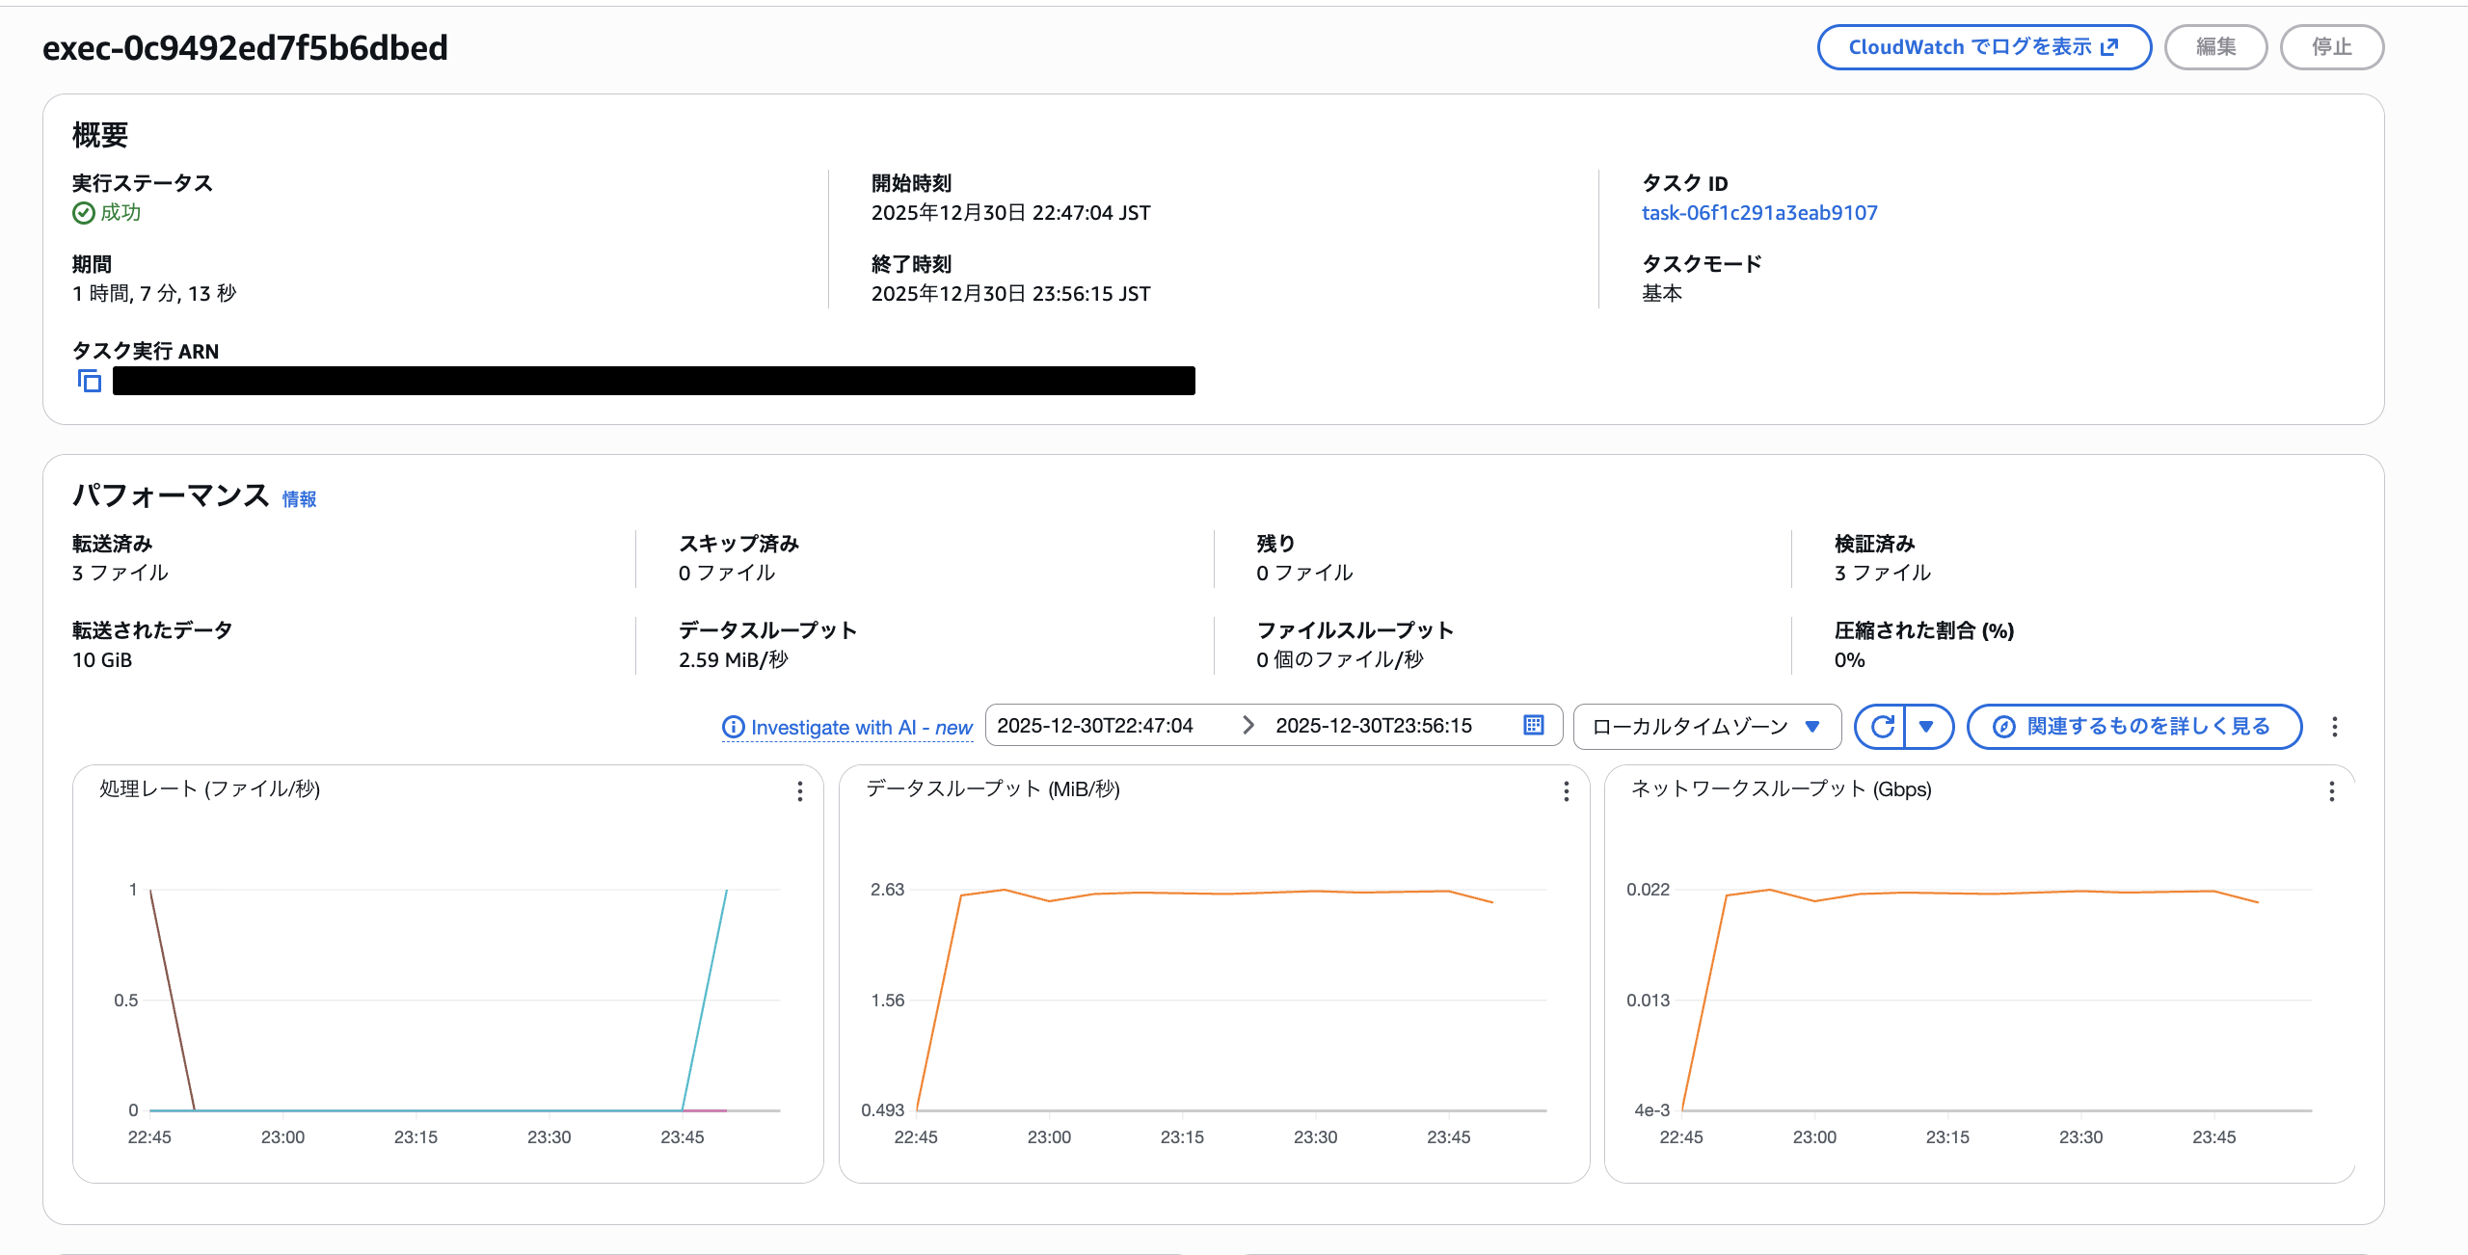
Task: Open options menu of ネットワークスループット chart
Action: pyautogui.click(x=2331, y=792)
